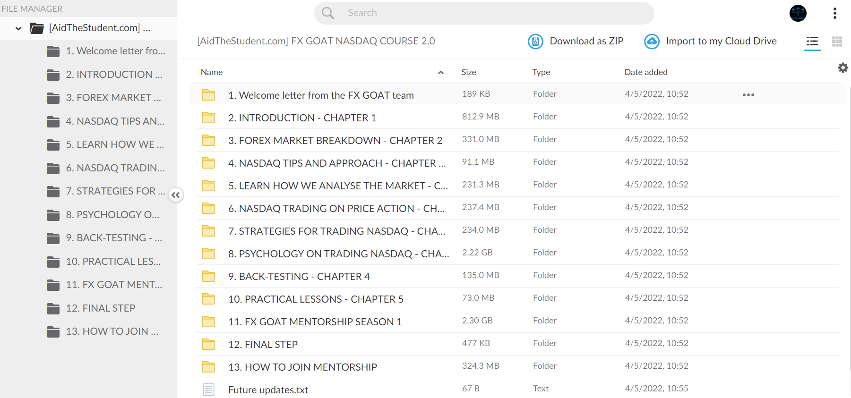
Task: Open 3. FOREX MARKET BREAKDOWN - CHAPTER 2
Action: (335, 141)
